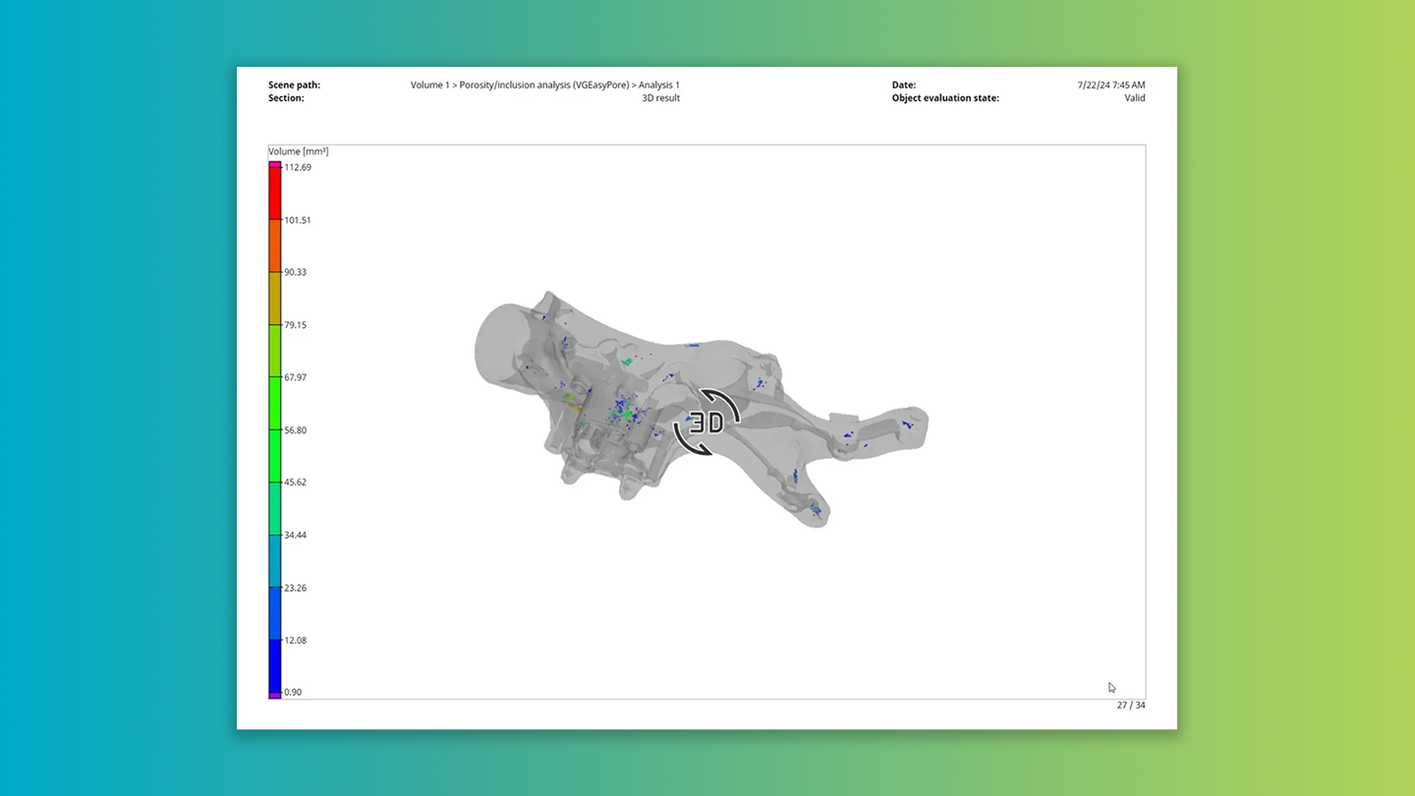
Task: Click the 'Date:' label
Action: 904,85
